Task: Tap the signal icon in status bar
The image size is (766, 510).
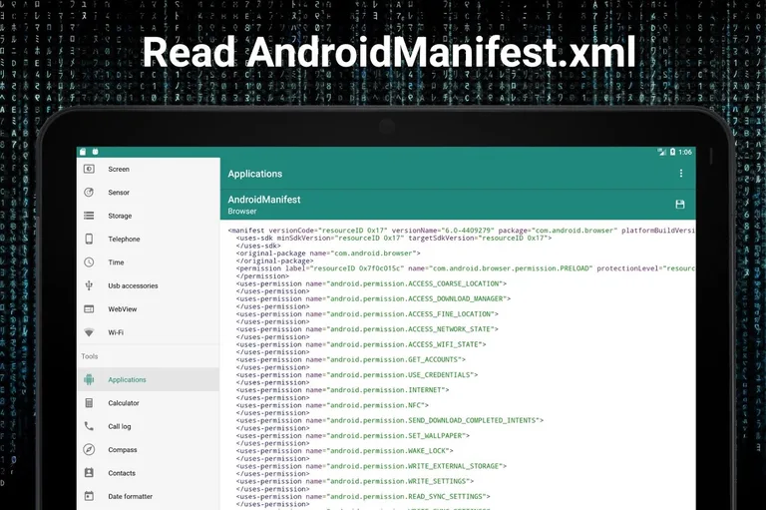Action: pyautogui.click(x=662, y=152)
